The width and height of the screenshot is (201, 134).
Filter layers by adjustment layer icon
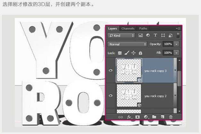(x=148, y=35)
